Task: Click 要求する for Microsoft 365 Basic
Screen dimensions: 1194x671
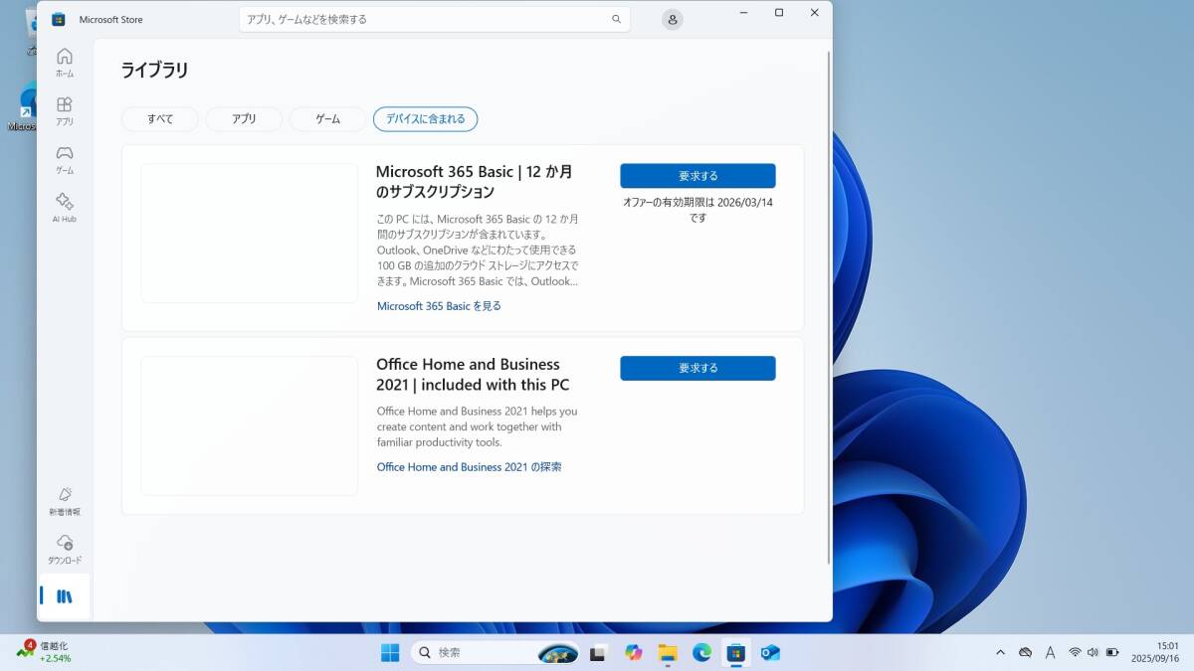Action: [x=697, y=176]
